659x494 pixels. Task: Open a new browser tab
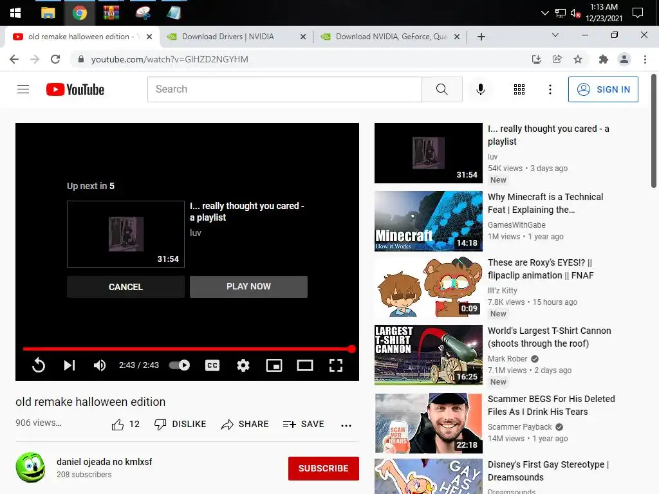pos(481,37)
